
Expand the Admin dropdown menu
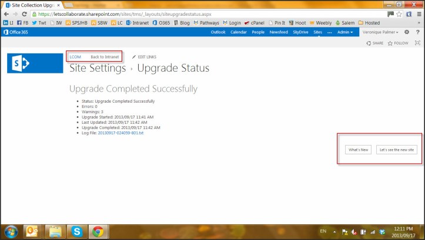[346, 32]
